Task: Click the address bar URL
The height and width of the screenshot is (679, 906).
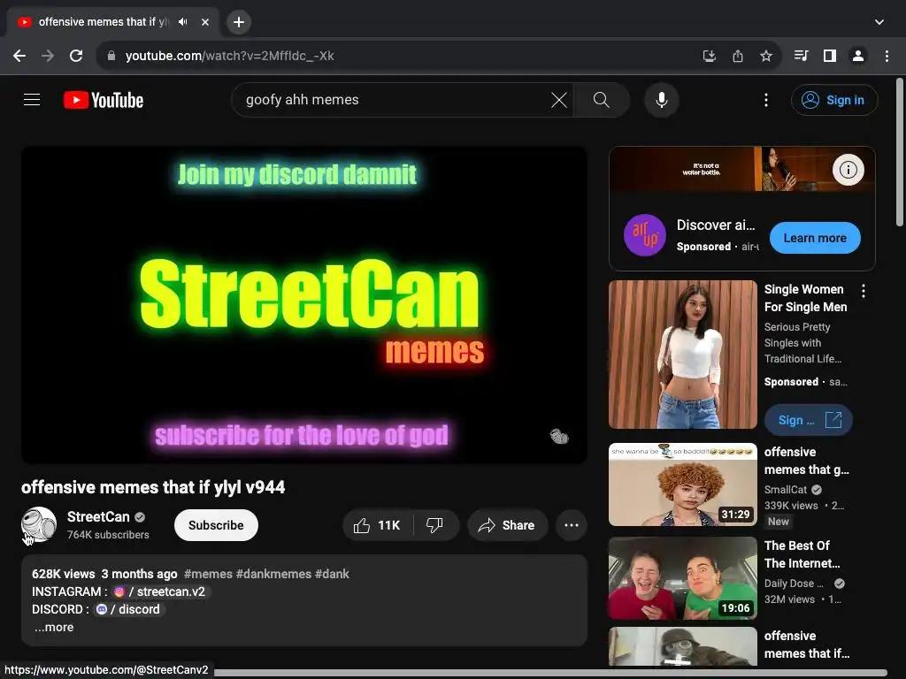Action: click(230, 56)
